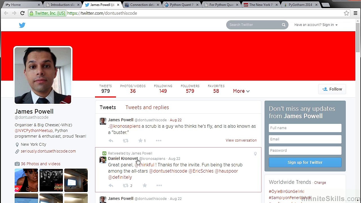Click the @EricSchles mention
Viewport: 361px width, 203px height.
click(201, 171)
